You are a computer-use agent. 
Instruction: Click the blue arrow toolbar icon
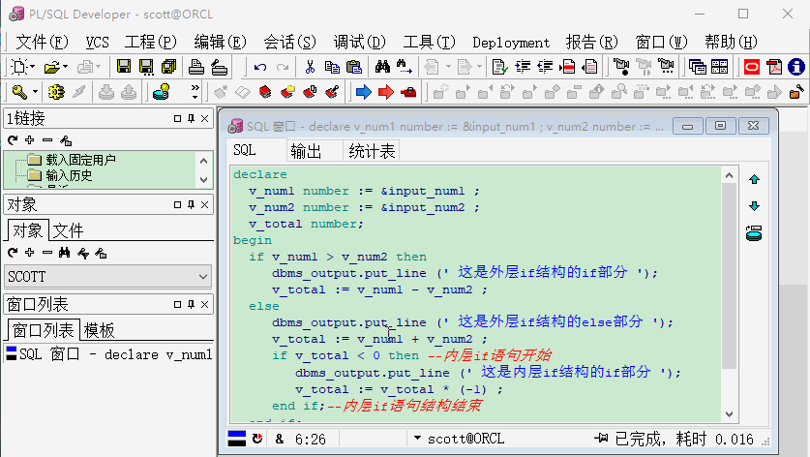[x=364, y=92]
